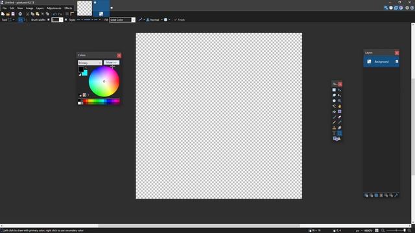This screenshot has width=415, height=233.
Task: Reset colors to black and white
Action: (80, 74)
